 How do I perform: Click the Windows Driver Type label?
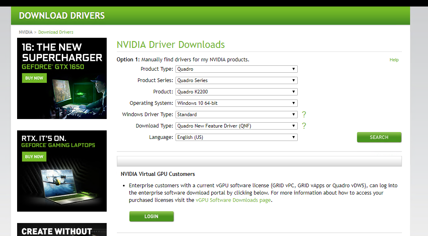(148, 114)
